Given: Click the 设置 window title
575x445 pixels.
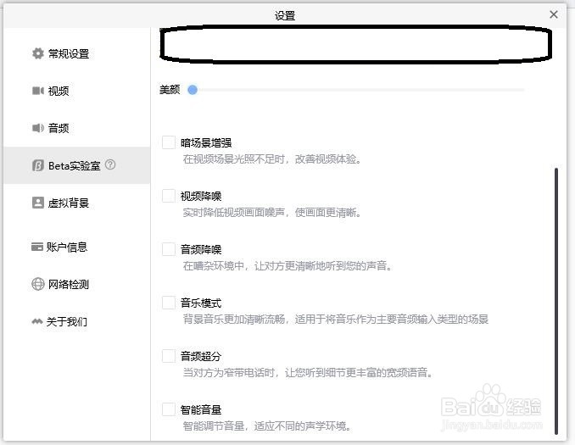Looking at the screenshot, I should pos(285,16).
